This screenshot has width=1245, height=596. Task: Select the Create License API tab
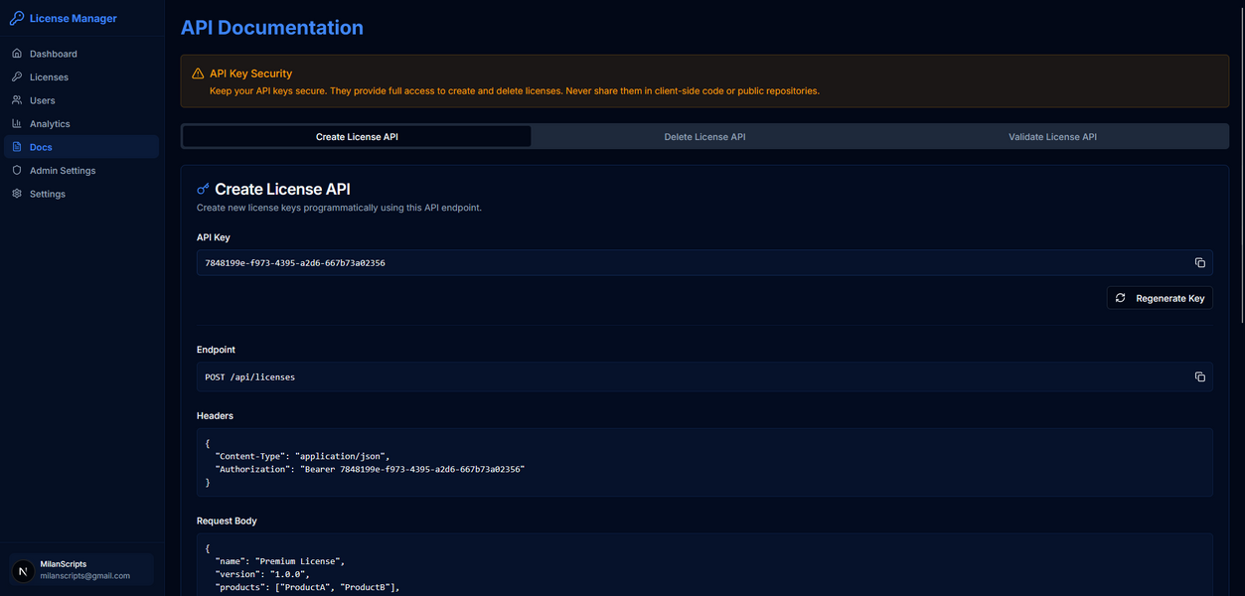point(357,136)
